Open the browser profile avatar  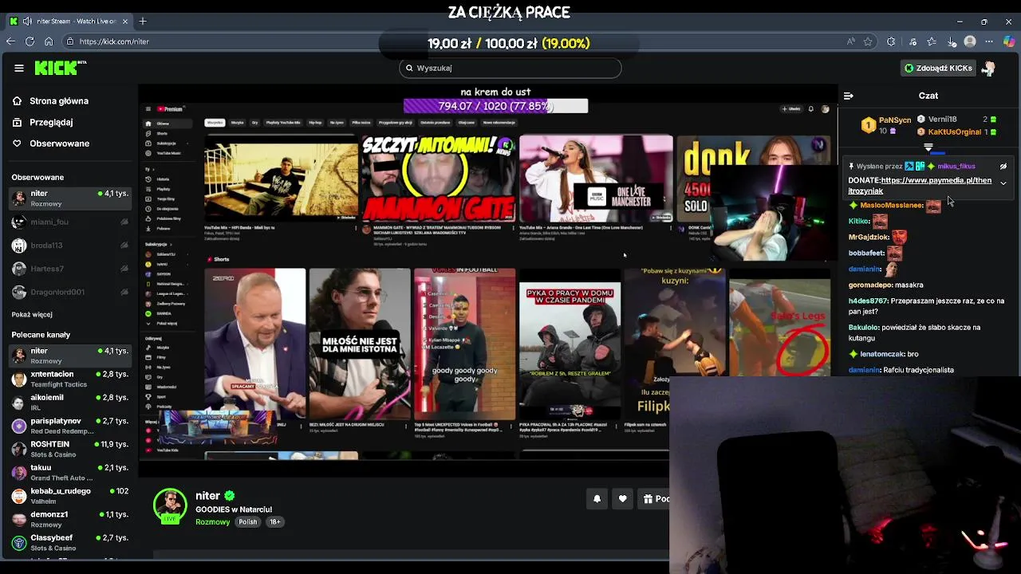[x=970, y=41]
